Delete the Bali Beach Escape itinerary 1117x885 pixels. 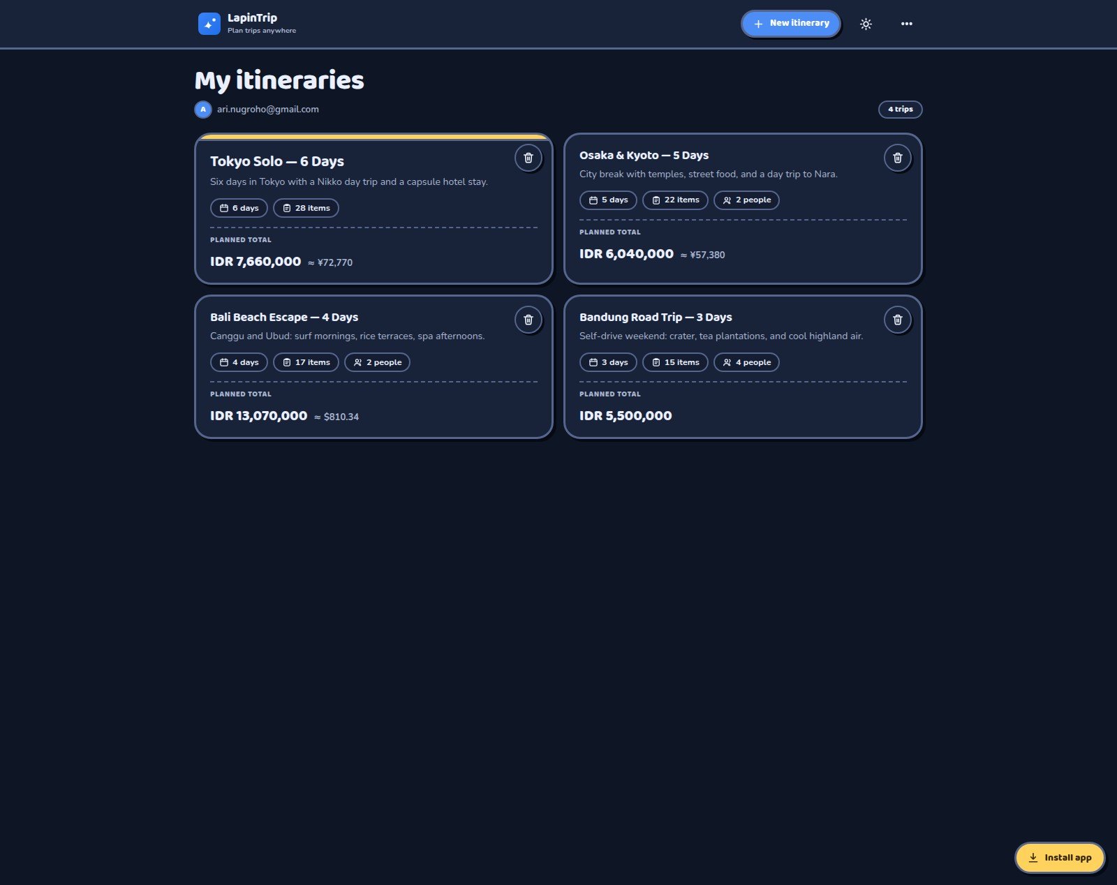528,320
